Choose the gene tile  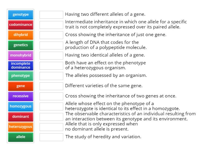click(x=20, y=86)
